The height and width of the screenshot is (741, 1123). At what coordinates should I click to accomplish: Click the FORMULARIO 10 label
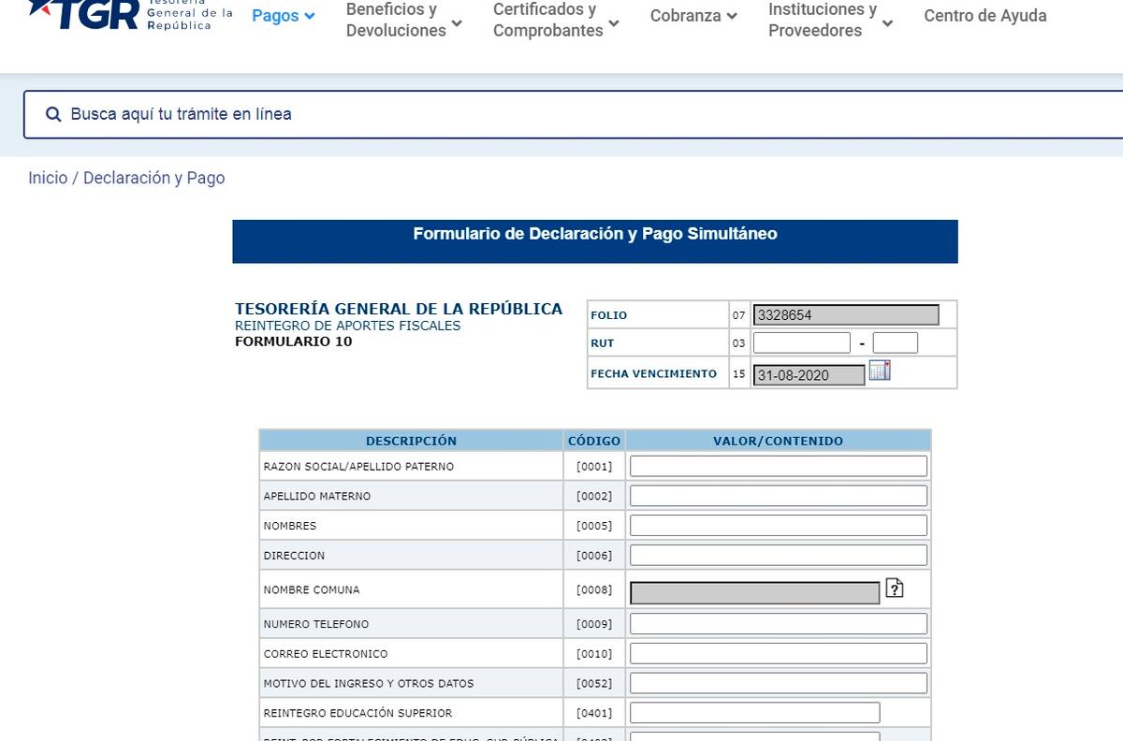(x=294, y=341)
